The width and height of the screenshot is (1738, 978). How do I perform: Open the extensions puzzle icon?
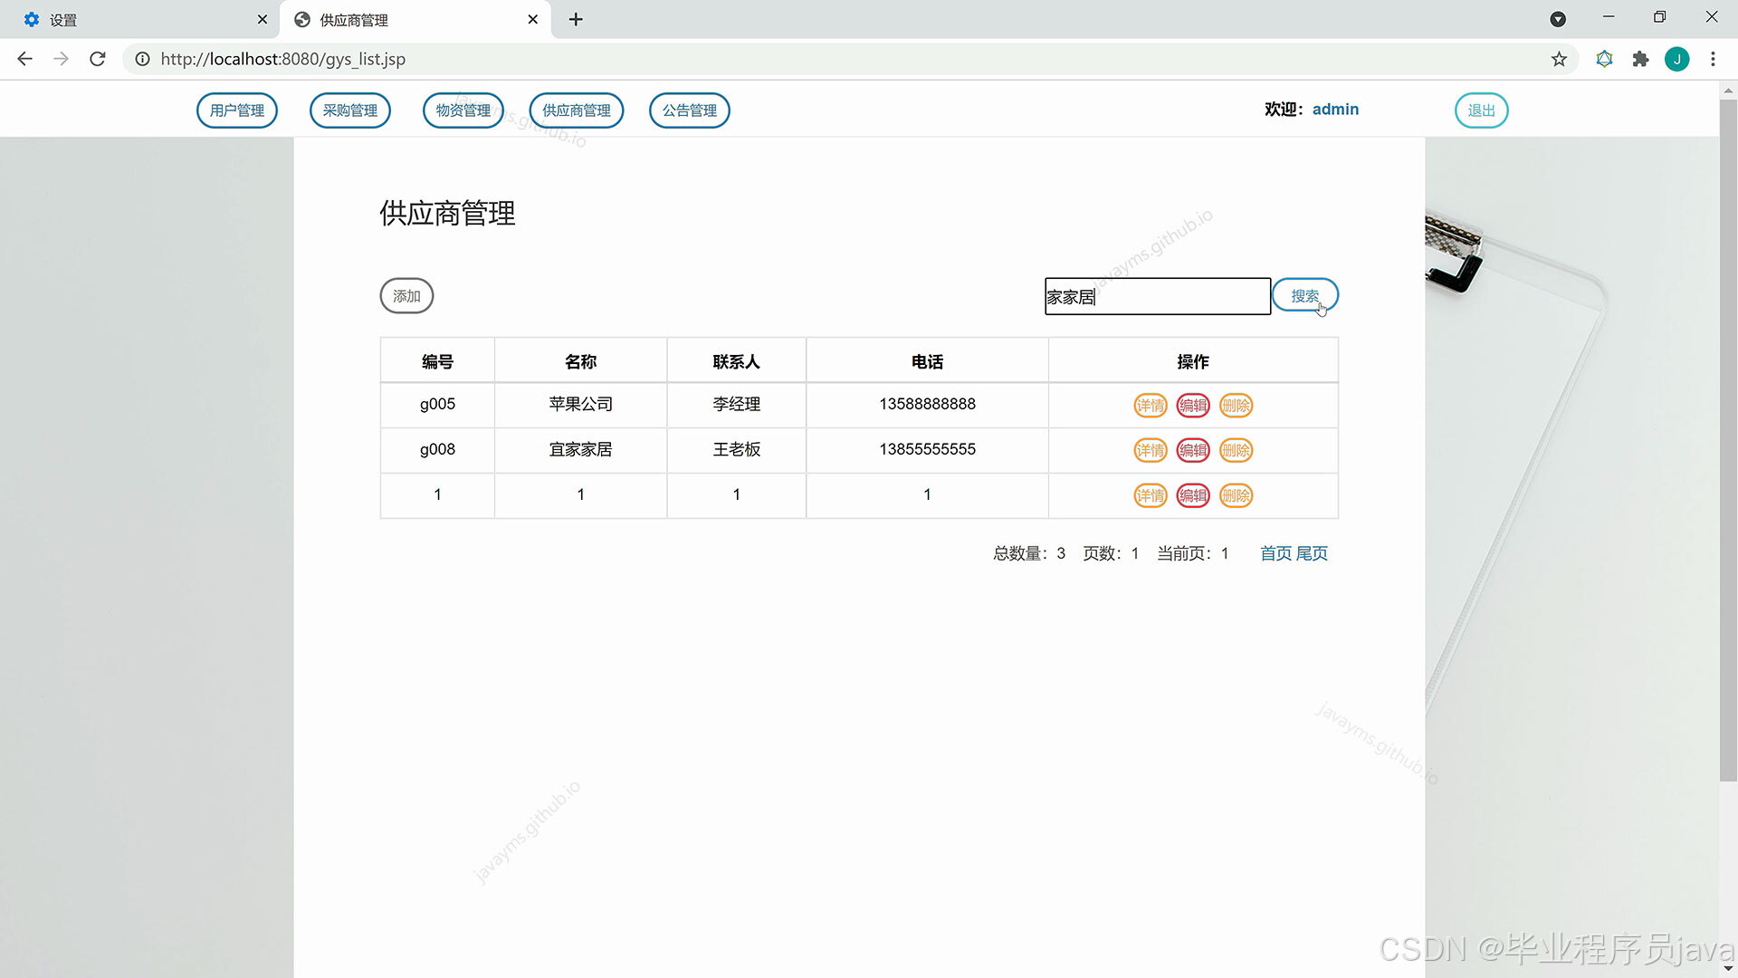[x=1640, y=59]
